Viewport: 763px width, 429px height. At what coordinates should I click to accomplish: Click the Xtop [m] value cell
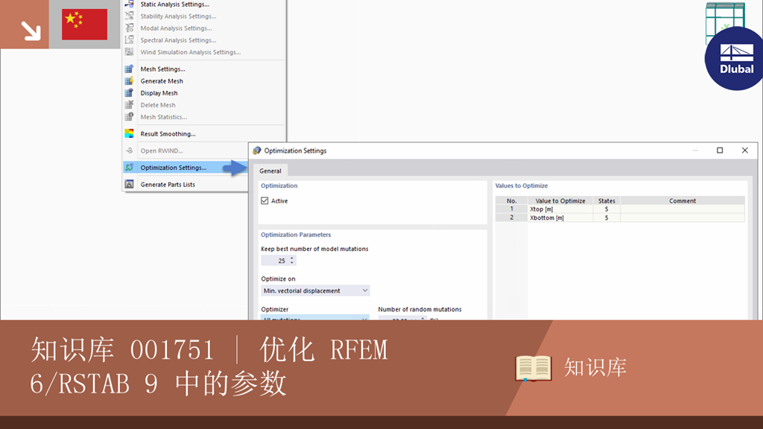click(560, 209)
